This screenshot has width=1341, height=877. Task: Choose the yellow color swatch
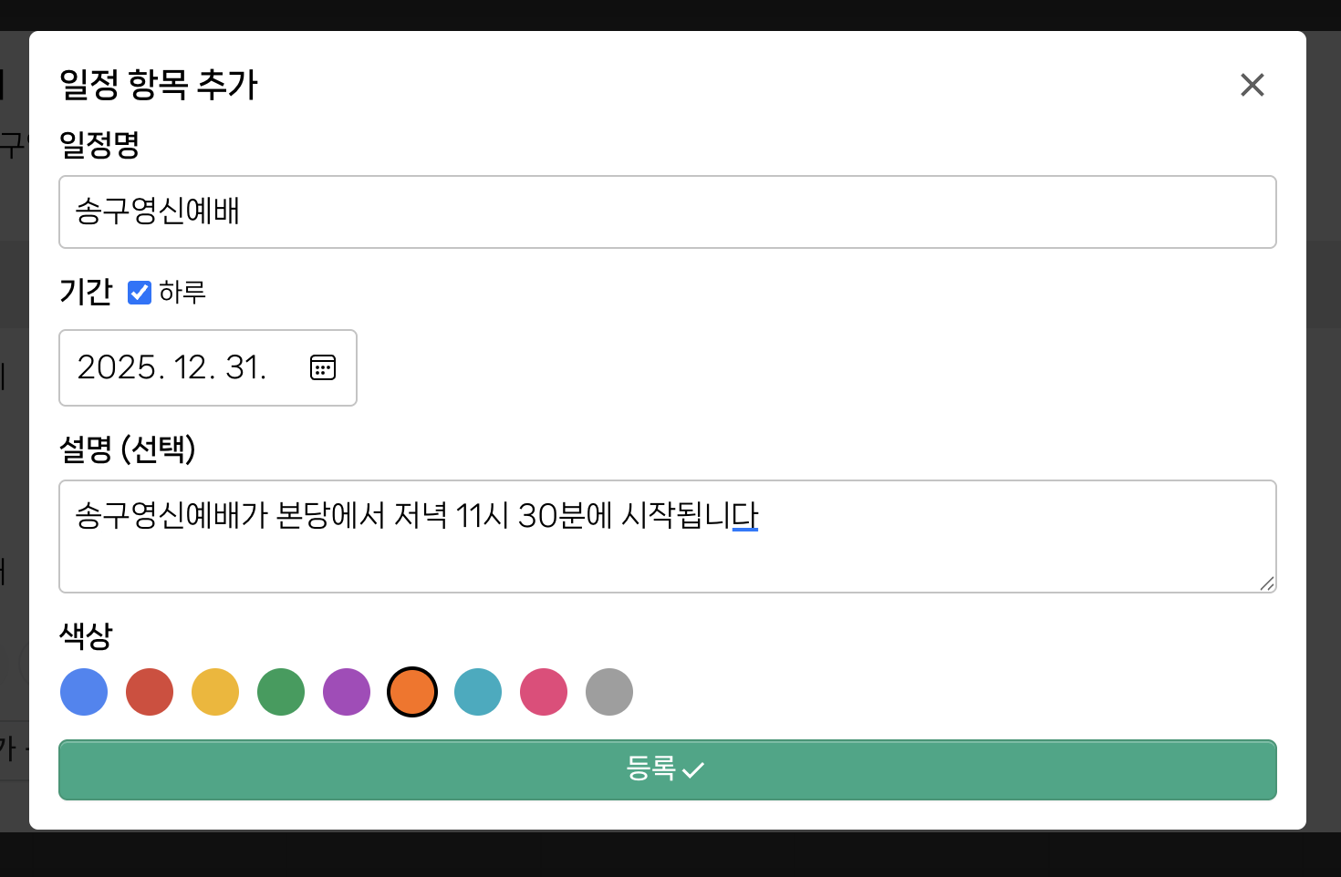click(x=215, y=692)
